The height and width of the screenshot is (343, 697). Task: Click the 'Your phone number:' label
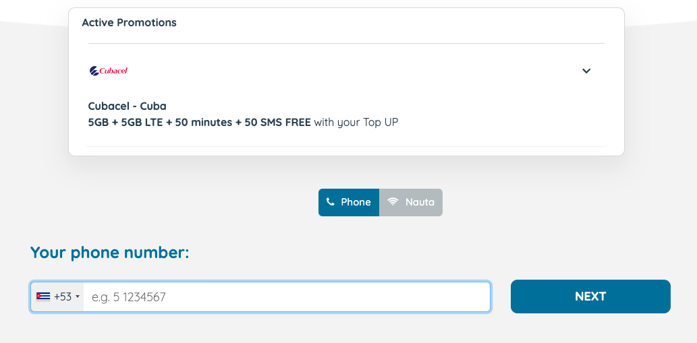pos(110,253)
